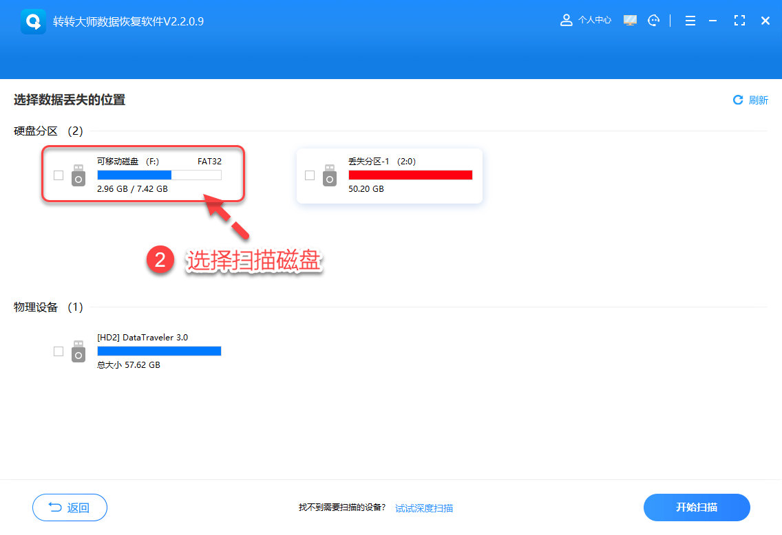
Task: Open the hamburger menu in title bar
Action: click(x=690, y=20)
